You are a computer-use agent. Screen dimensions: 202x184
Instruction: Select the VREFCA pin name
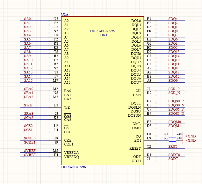click(71, 153)
